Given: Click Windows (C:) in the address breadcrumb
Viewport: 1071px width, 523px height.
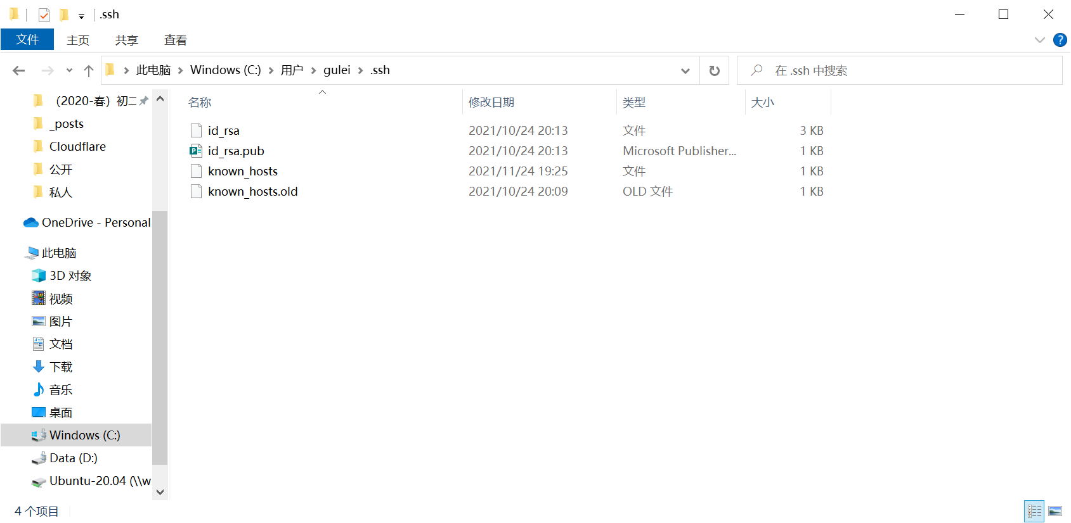Looking at the screenshot, I should (x=226, y=70).
